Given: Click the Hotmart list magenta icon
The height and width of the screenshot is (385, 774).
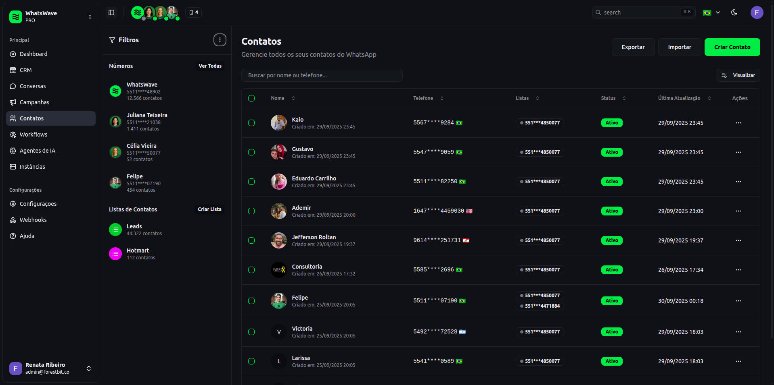Looking at the screenshot, I should (115, 254).
